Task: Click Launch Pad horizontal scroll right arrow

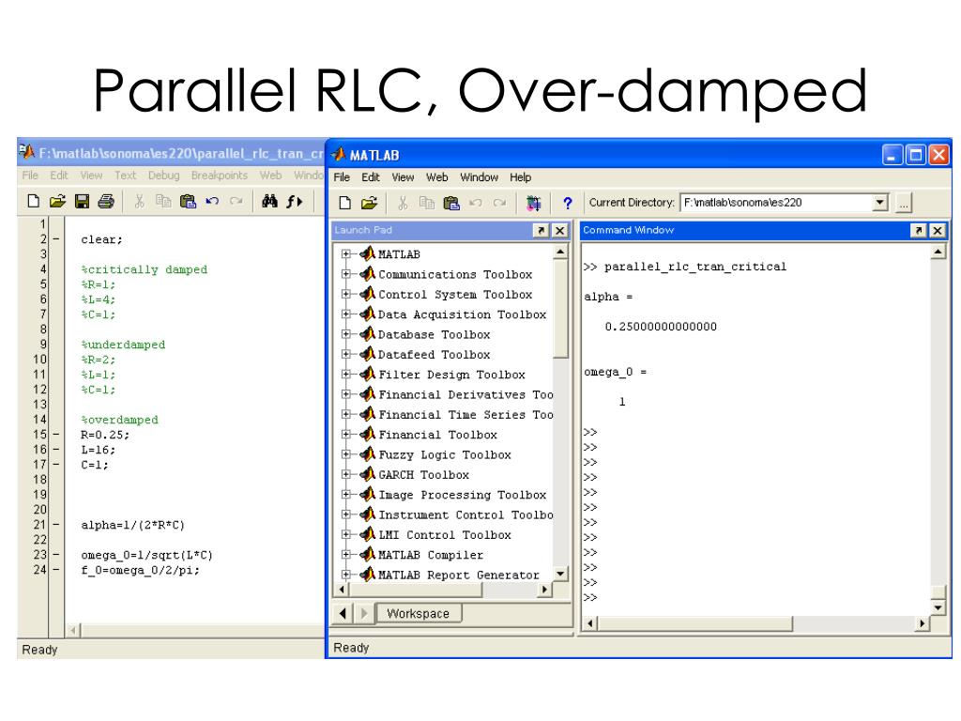Action: [544, 590]
